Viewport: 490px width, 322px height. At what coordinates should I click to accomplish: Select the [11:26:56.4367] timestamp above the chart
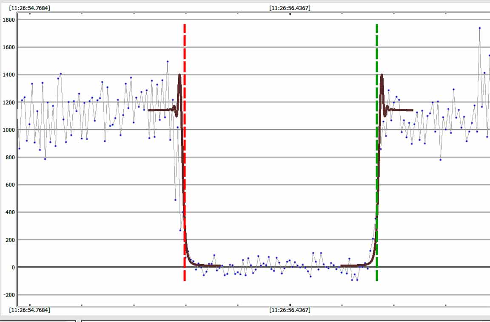point(290,8)
